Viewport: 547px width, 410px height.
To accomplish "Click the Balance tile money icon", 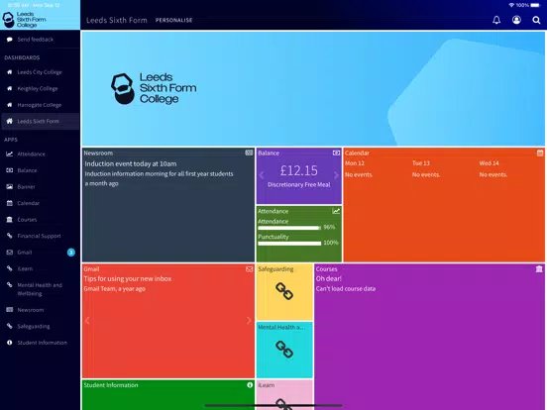I will coord(336,153).
